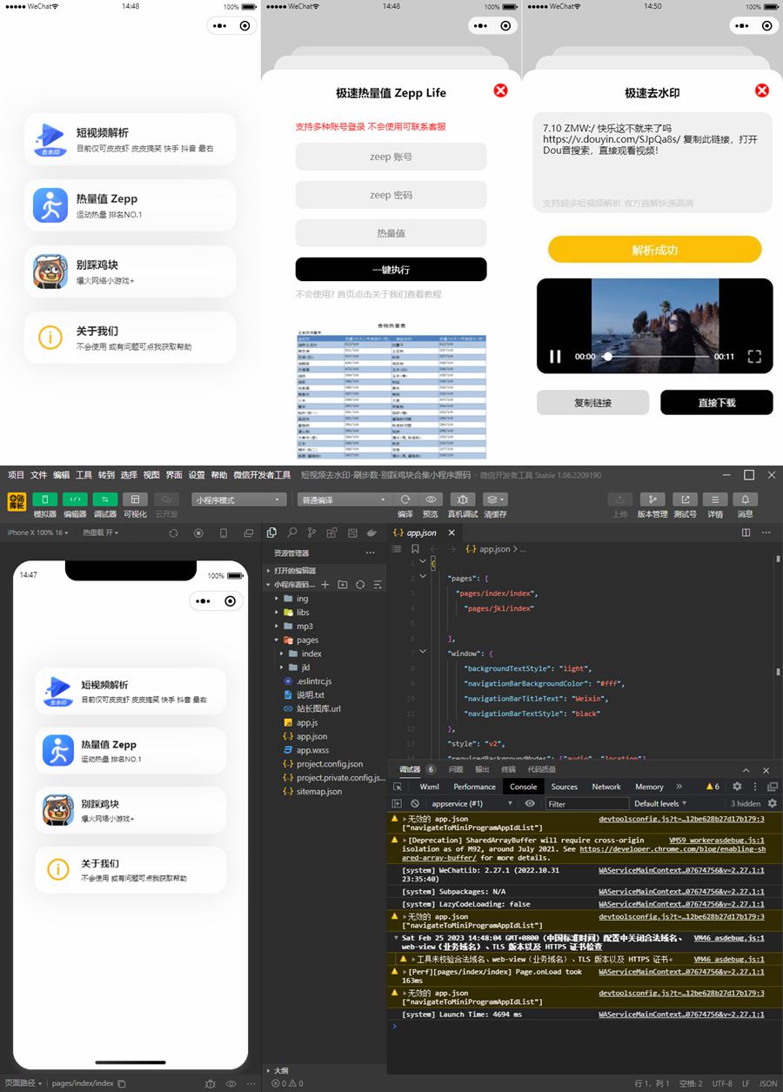Open the mini program mode dropdown
Screen dimensions: 783x1092
[238, 500]
